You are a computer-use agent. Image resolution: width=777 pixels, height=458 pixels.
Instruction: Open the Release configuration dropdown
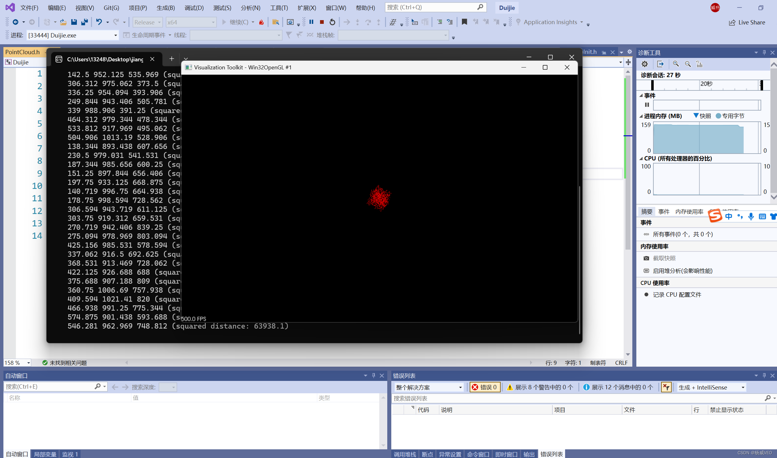[147, 22]
